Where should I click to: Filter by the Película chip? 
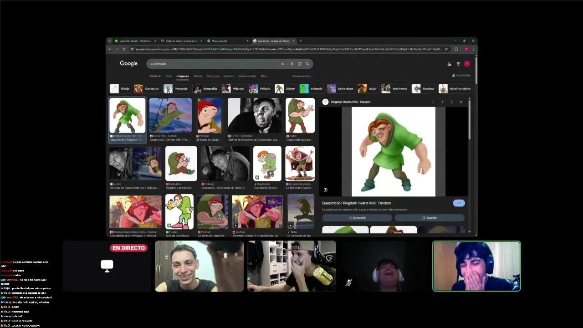pos(260,89)
